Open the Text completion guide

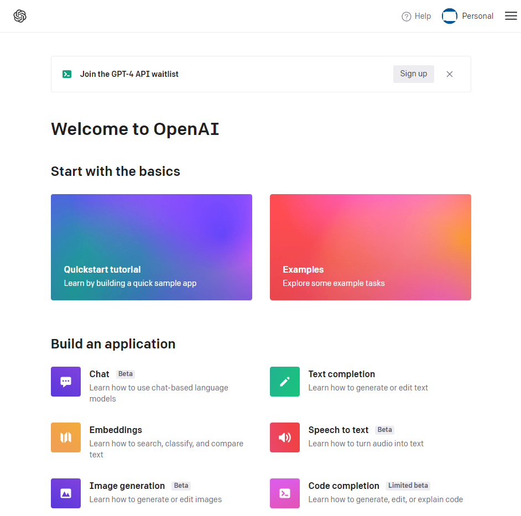[x=342, y=374]
